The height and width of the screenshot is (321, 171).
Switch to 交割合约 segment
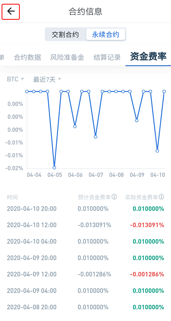(65, 34)
